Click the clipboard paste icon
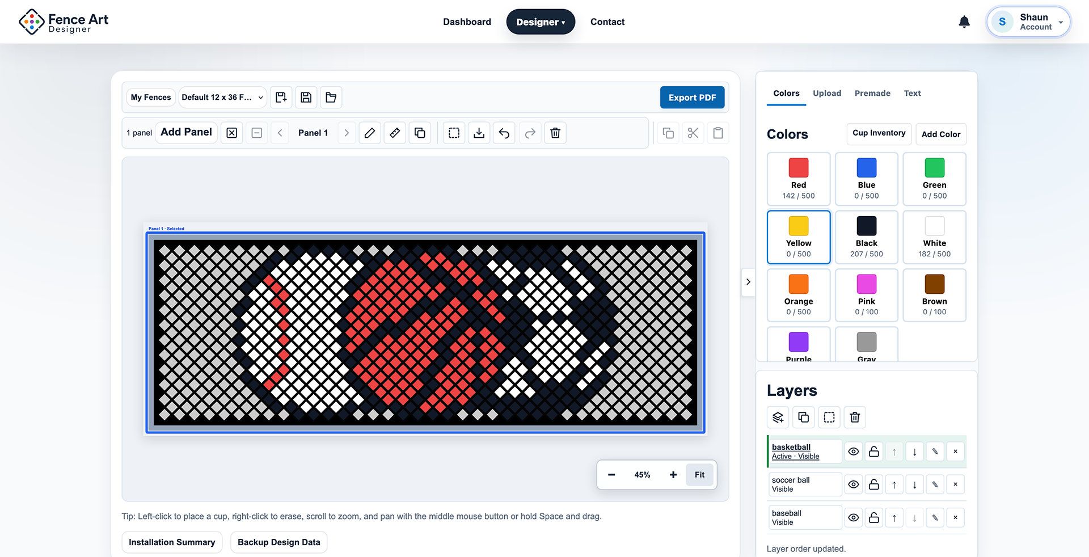 pos(718,133)
